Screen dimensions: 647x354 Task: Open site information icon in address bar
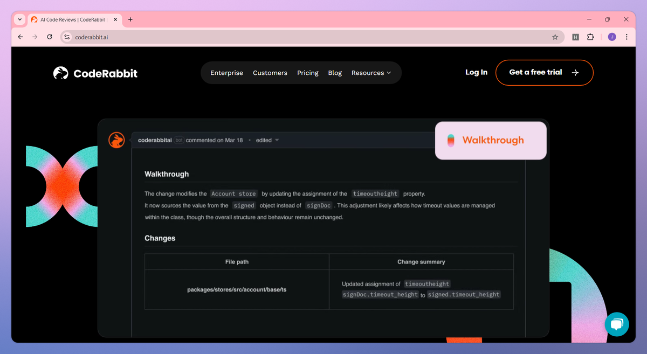[67, 37]
